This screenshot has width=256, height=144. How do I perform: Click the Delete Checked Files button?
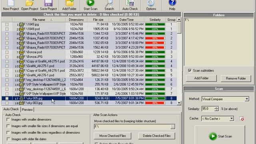pyautogui.click(x=156, y=136)
